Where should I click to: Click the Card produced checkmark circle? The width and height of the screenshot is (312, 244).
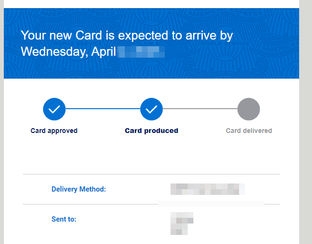[x=151, y=109]
